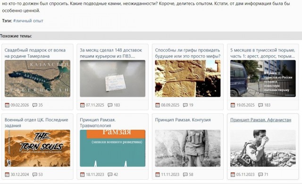Click the date text 30.12.2024
This screenshot has width=302, height=184.
[20, 175]
